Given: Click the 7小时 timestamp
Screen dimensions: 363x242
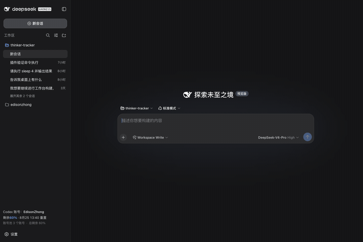Looking at the screenshot, I should (62, 63).
